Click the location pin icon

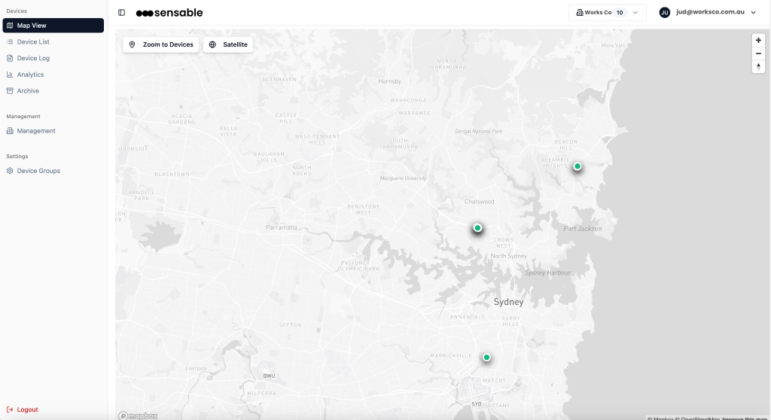(x=132, y=44)
